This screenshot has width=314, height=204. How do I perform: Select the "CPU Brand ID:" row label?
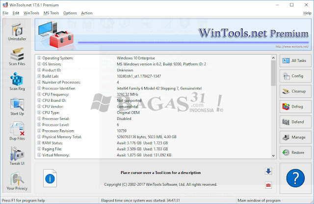click(54, 100)
